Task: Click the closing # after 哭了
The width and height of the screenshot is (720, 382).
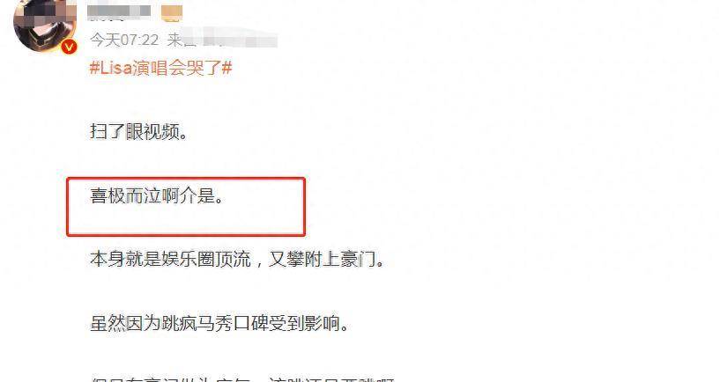Action: (226, 69)
